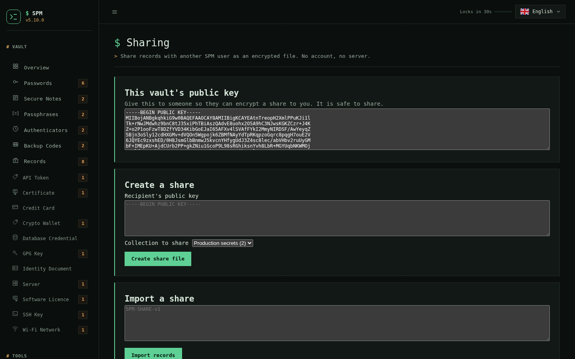575x359 pixels.
Task: Click the Certificate icon
Action: [x=15, y=192]
